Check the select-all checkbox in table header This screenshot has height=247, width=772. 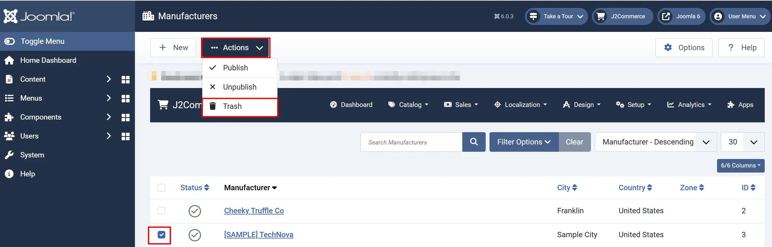161,188
